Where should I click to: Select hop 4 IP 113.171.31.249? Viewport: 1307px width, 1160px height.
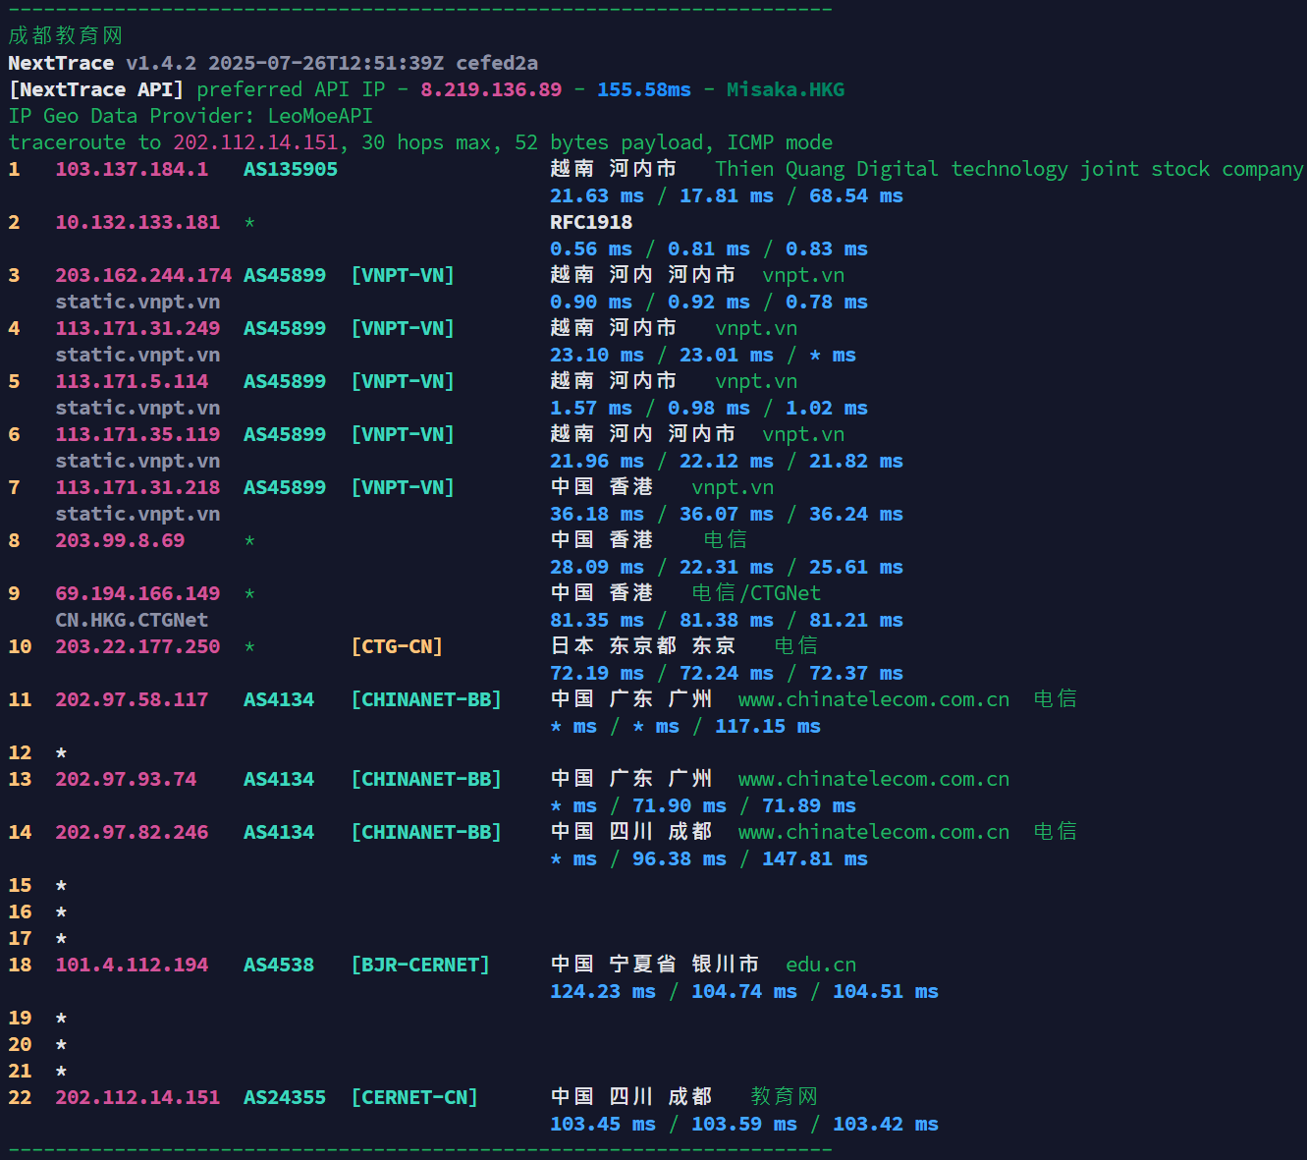pos(137,328)
